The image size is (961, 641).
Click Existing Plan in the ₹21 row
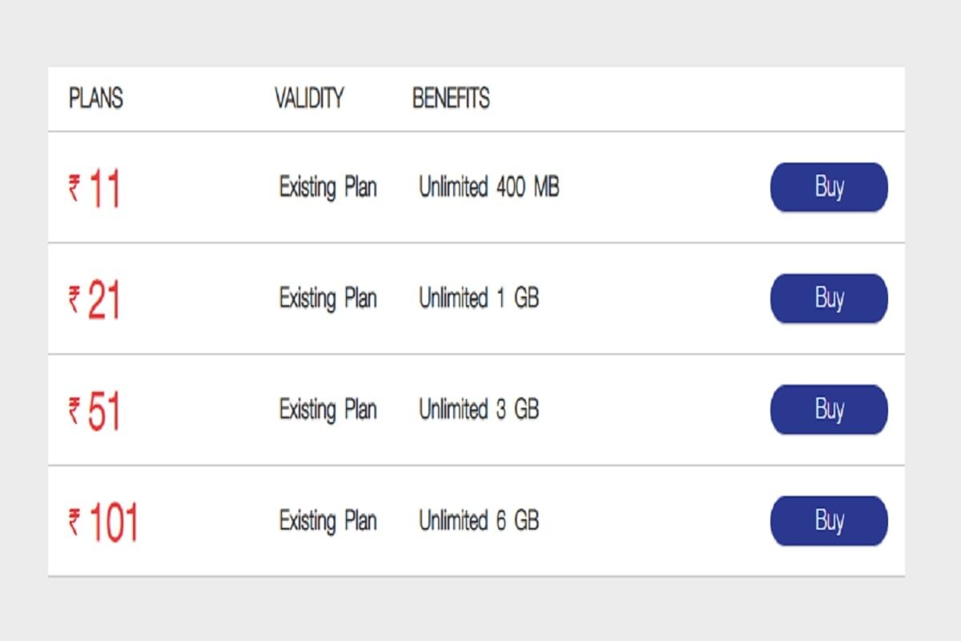pyautogui.click(x=328, y=298)
